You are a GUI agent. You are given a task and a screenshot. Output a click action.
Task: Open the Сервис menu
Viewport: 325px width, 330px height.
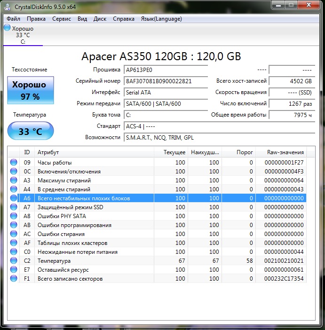click(x=62, y=19)
